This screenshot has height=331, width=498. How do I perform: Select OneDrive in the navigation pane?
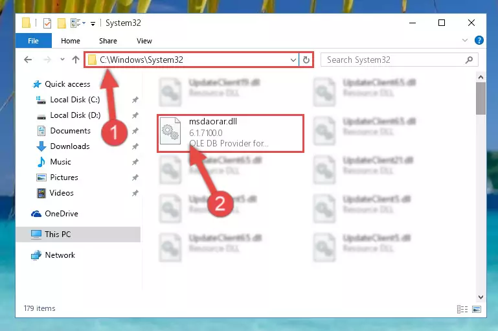(x=54, y=214)
